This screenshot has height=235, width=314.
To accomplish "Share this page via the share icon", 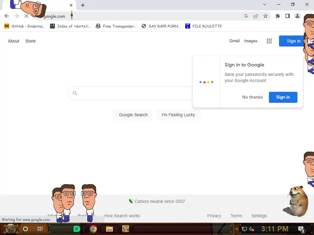I will 256,16.
